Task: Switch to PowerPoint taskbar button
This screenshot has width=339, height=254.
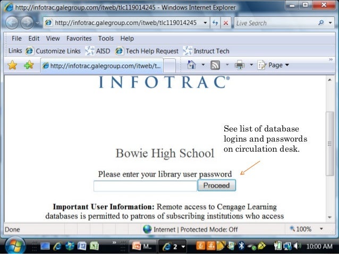Action: pos(143,246)
